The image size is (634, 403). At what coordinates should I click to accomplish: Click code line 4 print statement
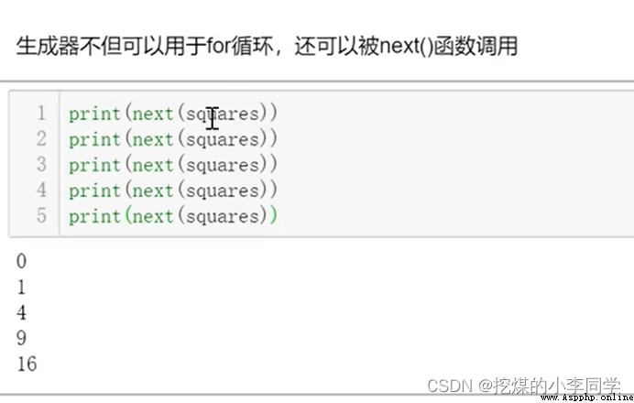(x=173, y=191)
